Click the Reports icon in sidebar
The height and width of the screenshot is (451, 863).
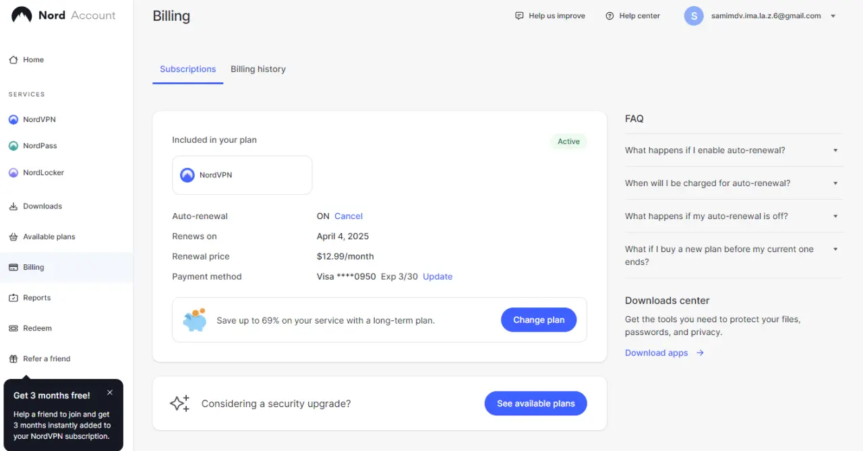click(x=13, y=298)
